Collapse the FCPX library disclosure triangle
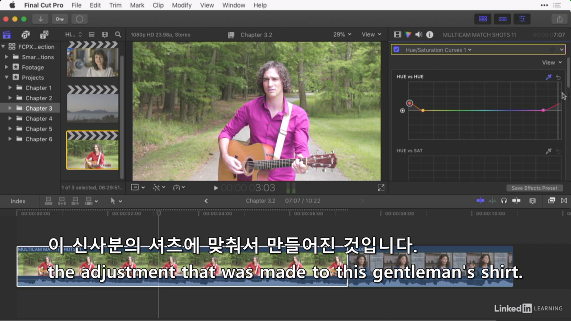Image resolution: width=571 pixels, height=321 pixels. pos(3,47)
